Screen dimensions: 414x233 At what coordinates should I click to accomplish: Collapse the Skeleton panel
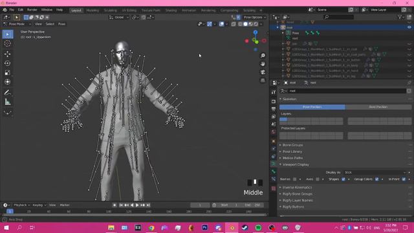pos(289,99)
